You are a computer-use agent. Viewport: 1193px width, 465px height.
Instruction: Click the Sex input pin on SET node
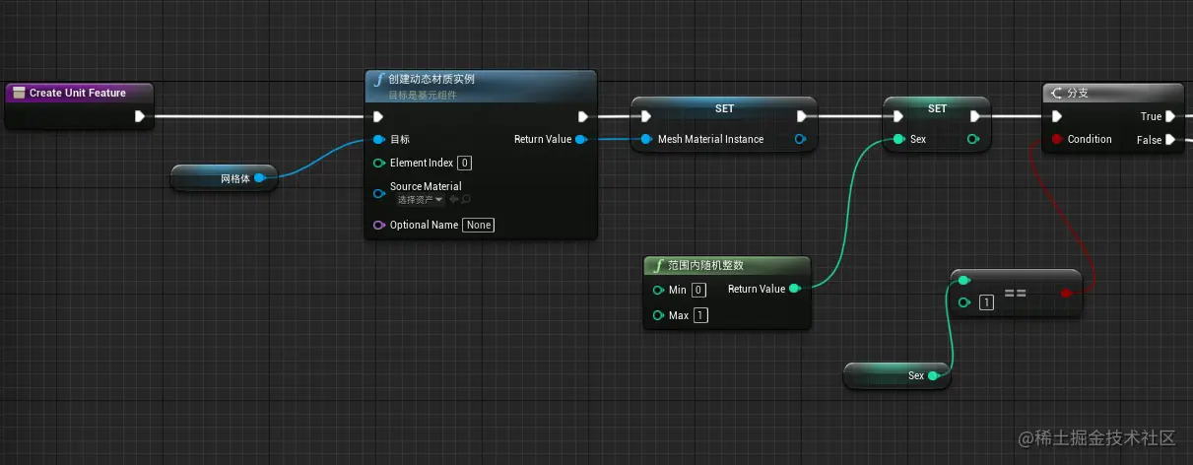point(898,140)
